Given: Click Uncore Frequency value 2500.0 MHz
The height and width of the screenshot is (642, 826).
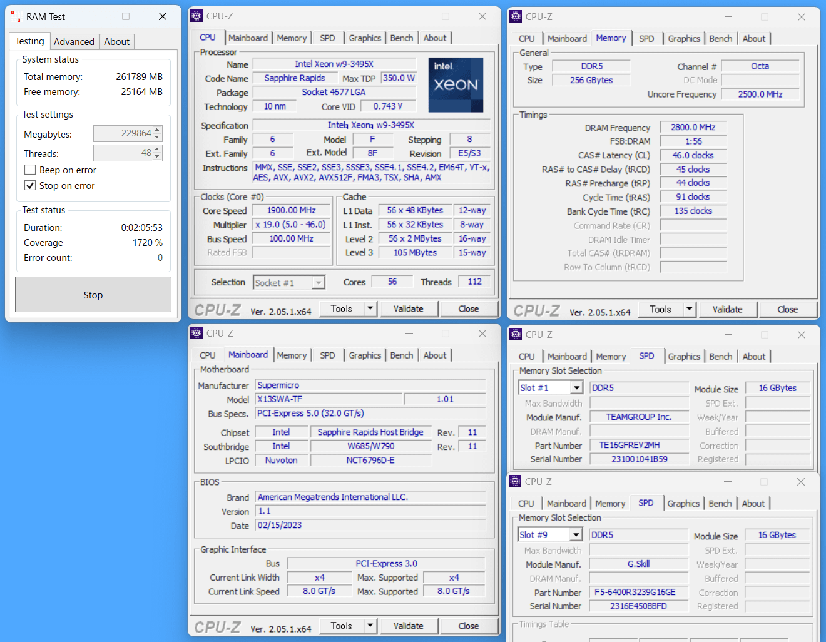Looking at the screenshot, I should tap(760, 94).
